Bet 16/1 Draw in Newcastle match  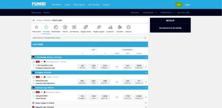tap(94, 82)
